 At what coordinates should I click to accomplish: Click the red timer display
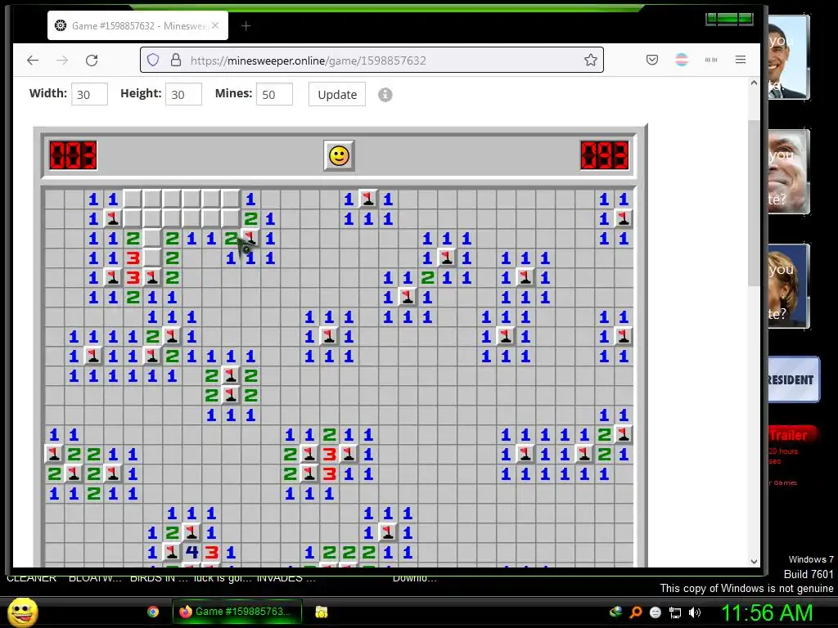(x=605, y=155)
